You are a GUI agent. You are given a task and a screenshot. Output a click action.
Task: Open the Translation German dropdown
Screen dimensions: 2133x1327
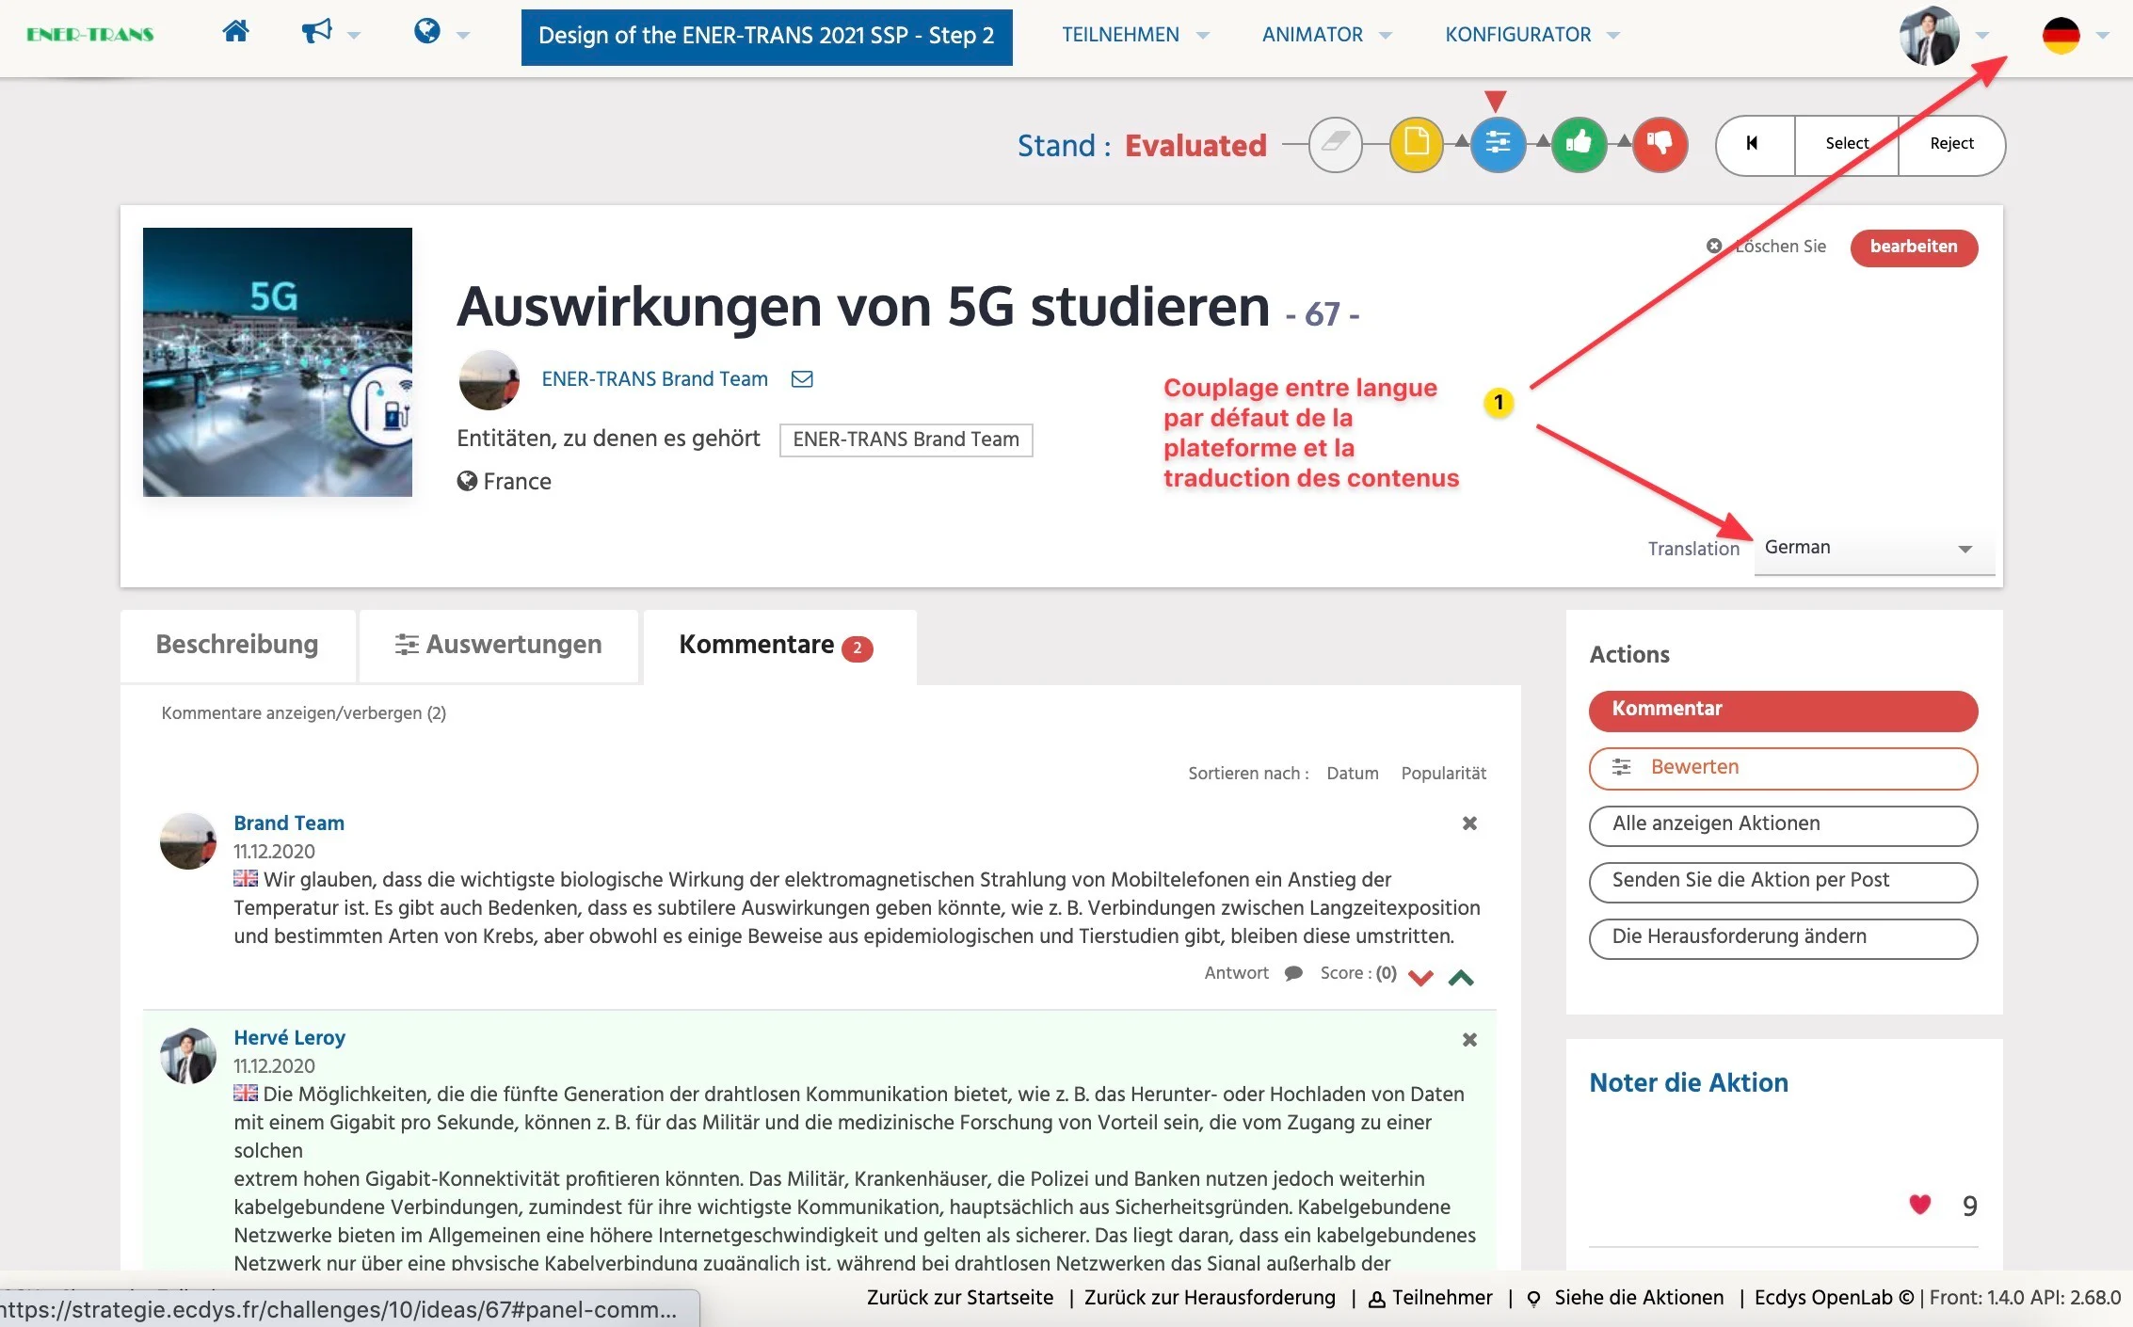tap(1873, 548)
